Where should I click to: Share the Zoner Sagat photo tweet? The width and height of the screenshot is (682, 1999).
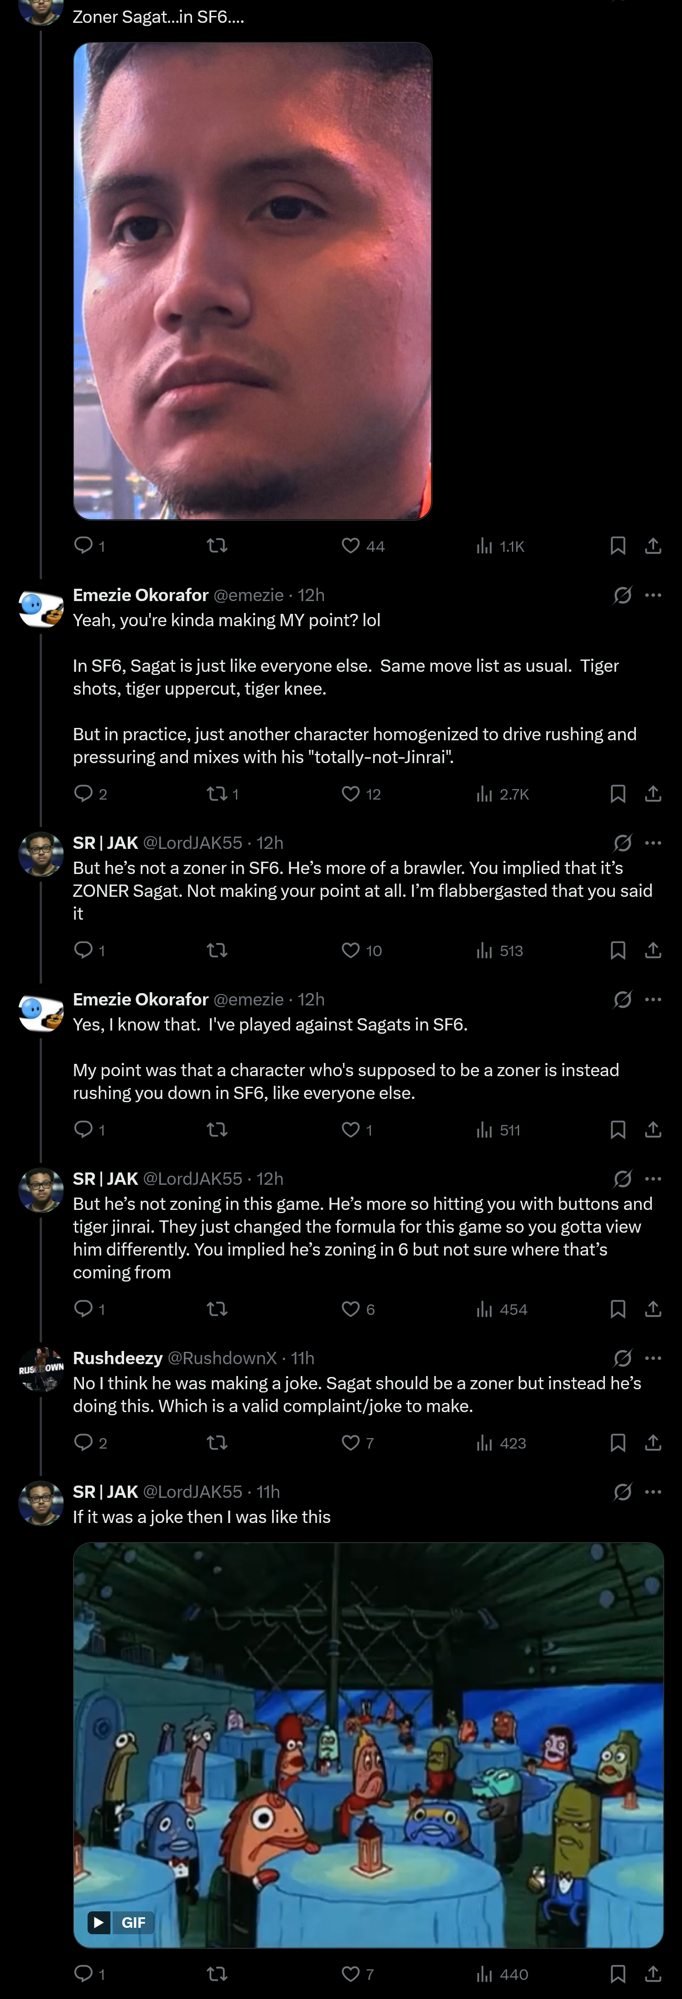coord(653,545)
